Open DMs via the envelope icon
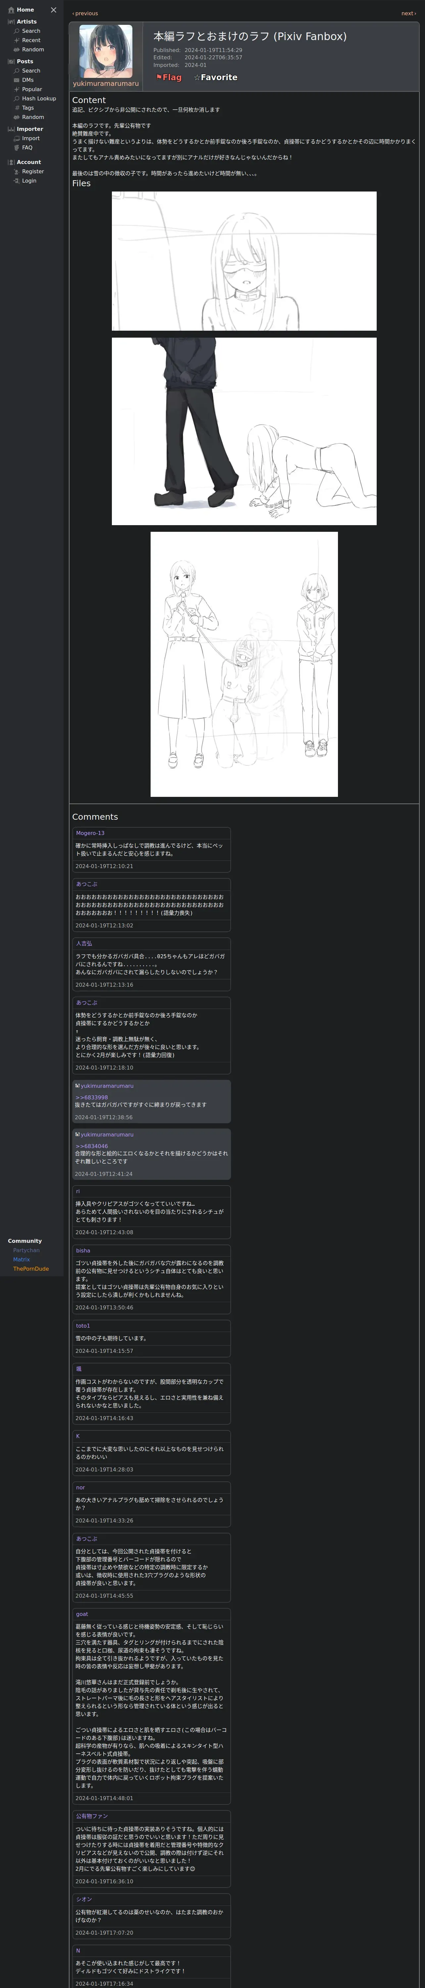This screenshot has height=1988, width=425. 16,80
